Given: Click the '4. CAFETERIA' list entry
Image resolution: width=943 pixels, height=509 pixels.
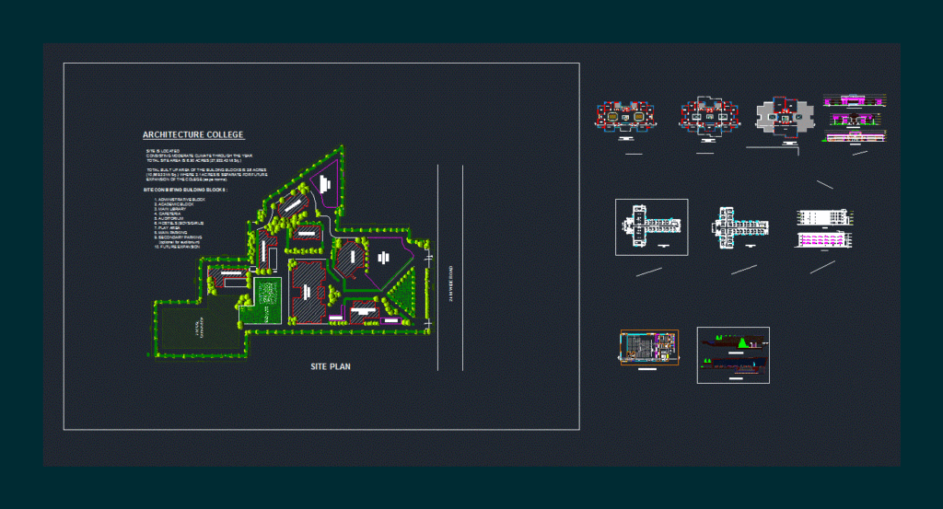Looking at the screenshot, I should point(168,214).
